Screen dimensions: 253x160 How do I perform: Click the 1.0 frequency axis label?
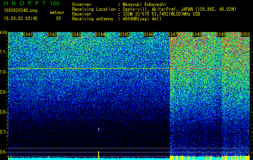(4, 72)
